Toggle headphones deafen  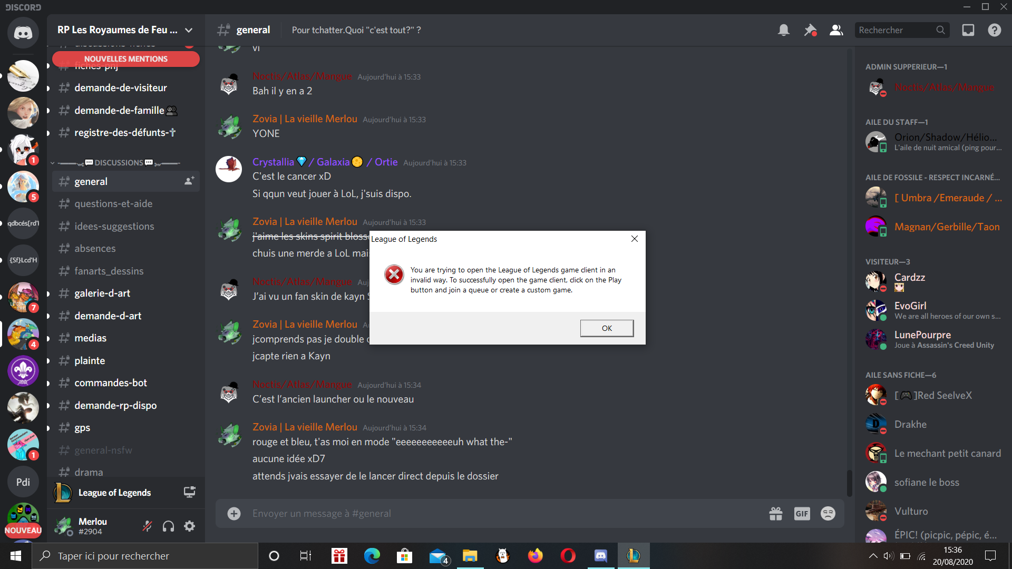pyautogui.click(x=168, y=526)
